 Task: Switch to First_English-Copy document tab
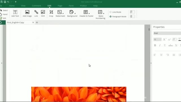point(16,22)
